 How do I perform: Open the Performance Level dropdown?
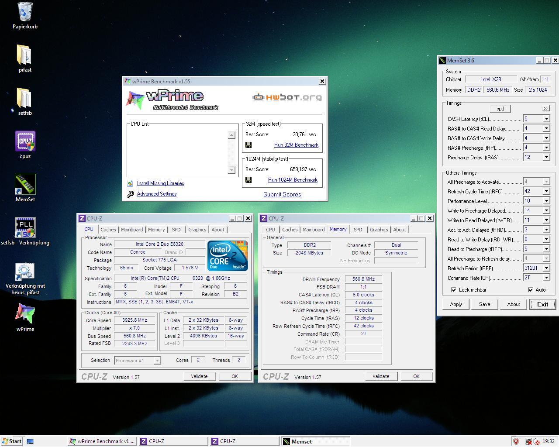[546, 201]
